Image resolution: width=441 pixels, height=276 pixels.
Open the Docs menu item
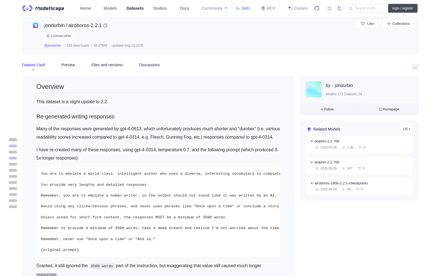(185, 8)
